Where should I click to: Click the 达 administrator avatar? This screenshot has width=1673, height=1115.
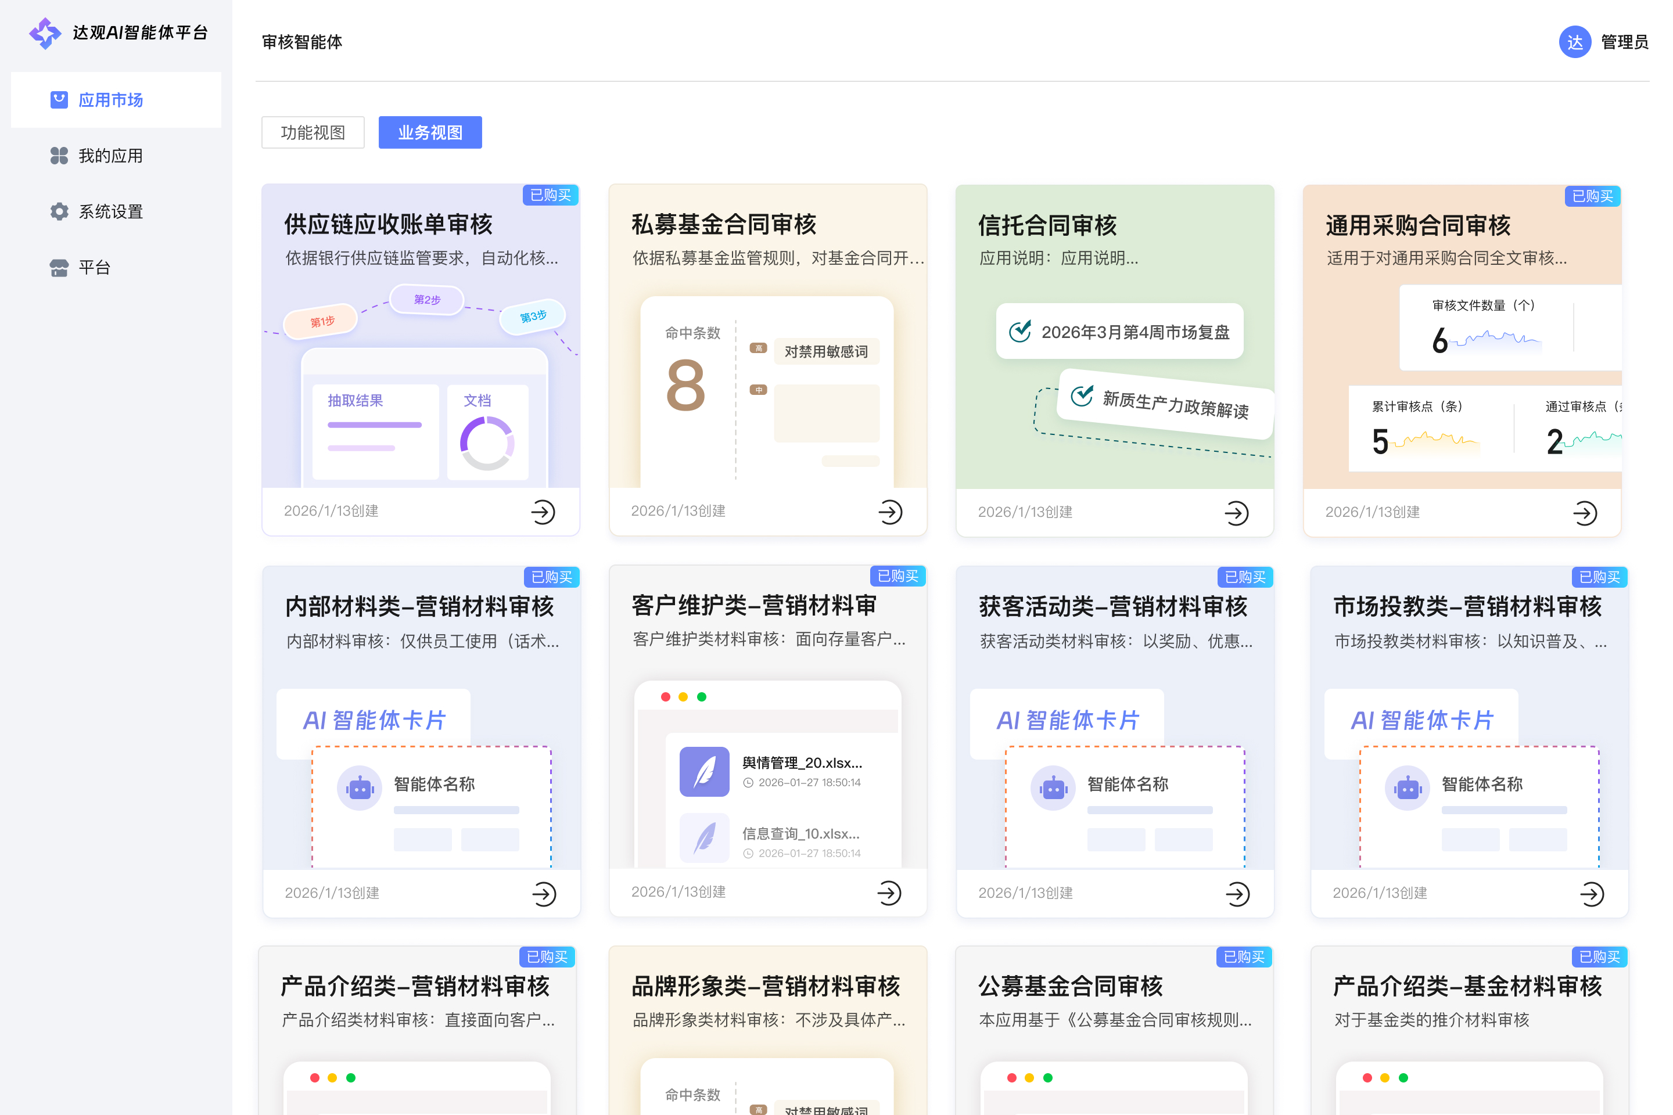1574,42
